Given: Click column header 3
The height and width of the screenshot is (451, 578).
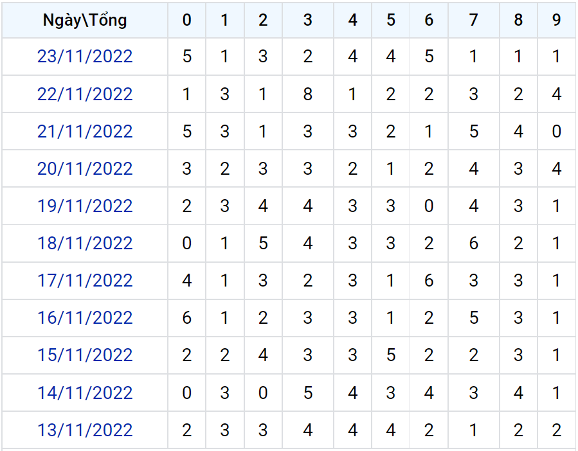Looking at the screenshot, I should (308, 20).
